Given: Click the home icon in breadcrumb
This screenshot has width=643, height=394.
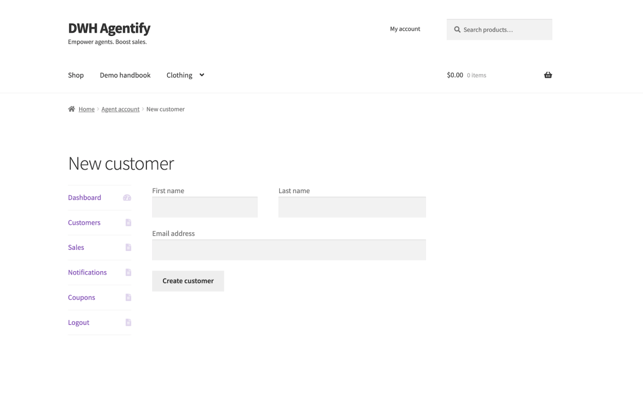Looking at the screenshot, I should [71, 109].
